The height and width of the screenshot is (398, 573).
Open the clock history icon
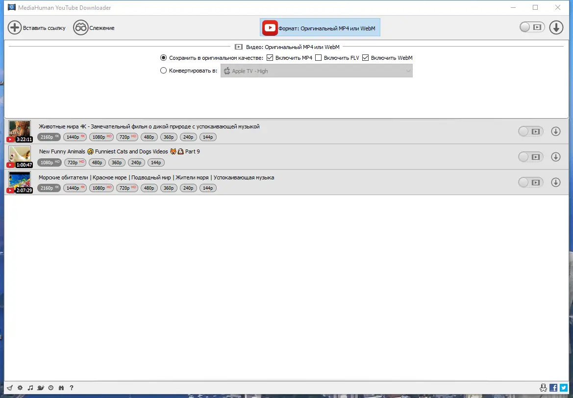[x=51, y=388]
